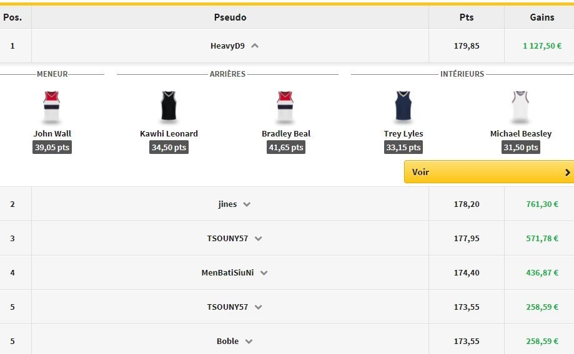
Task: Click John Wall's jersey icon
Action: tap(52, 107)
